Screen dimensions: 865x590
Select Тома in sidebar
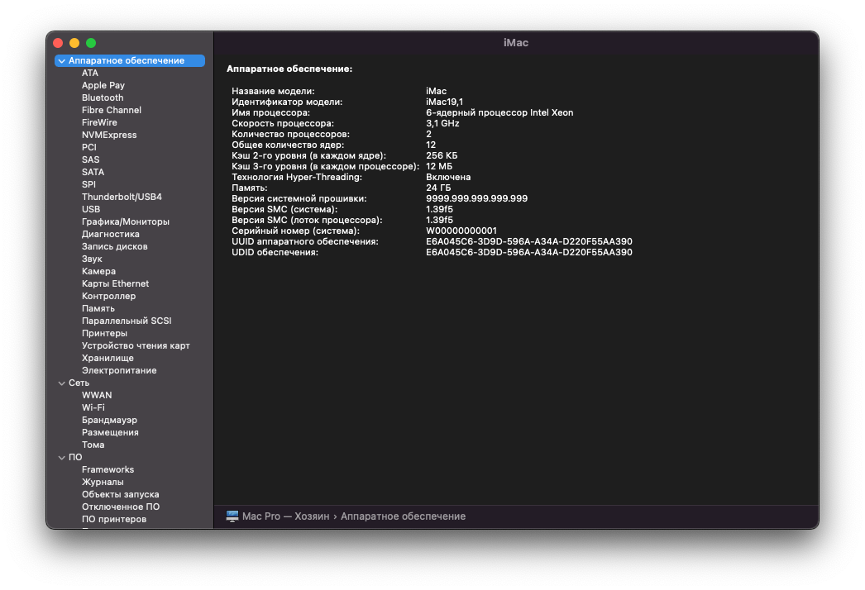(93, 445)
